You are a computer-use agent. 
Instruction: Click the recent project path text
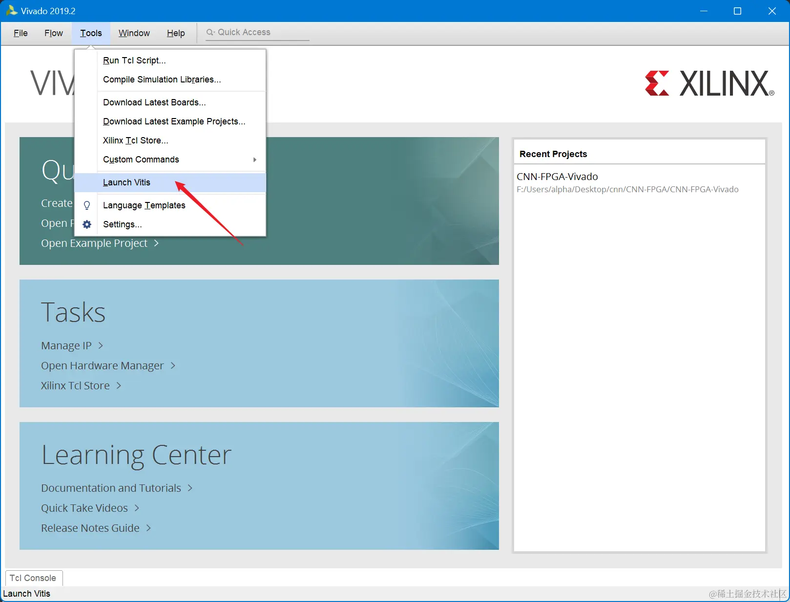pyautogui.click(x=627, y=189)
